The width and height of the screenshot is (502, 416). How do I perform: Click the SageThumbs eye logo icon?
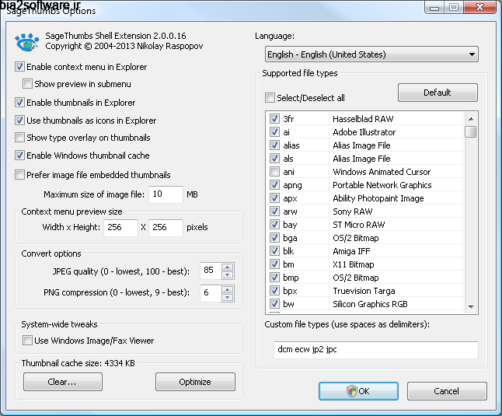26,42
